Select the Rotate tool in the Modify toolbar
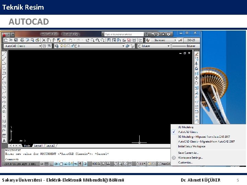This screenshot has width=247, height=185. point(197,83)
